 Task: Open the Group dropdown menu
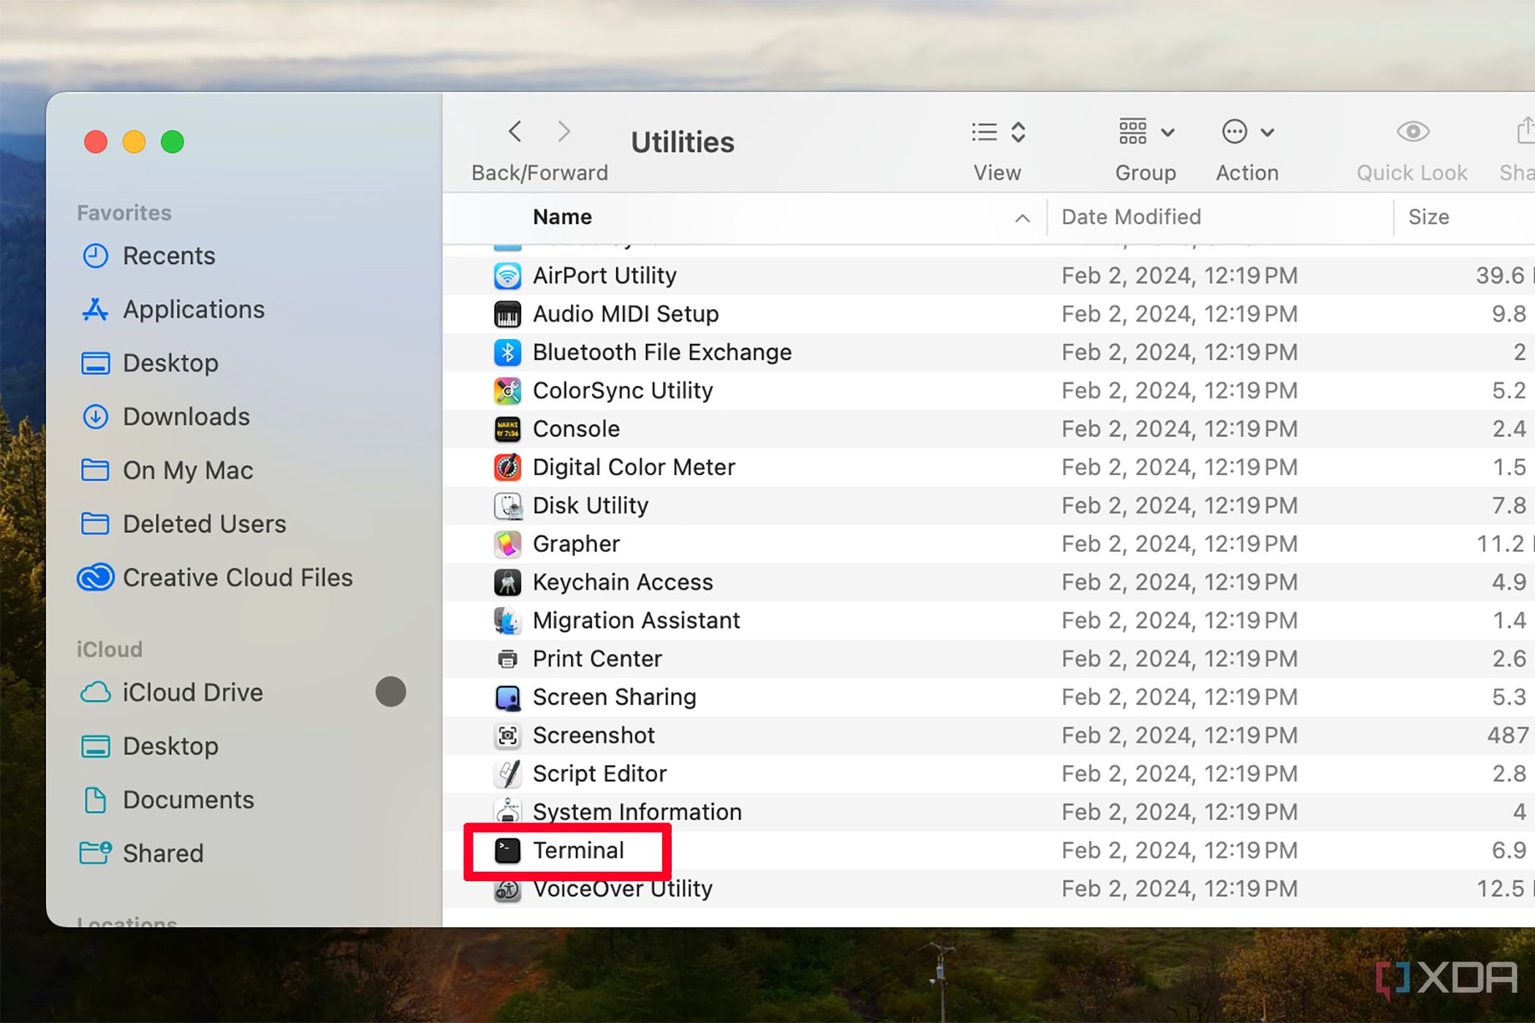1146,132
